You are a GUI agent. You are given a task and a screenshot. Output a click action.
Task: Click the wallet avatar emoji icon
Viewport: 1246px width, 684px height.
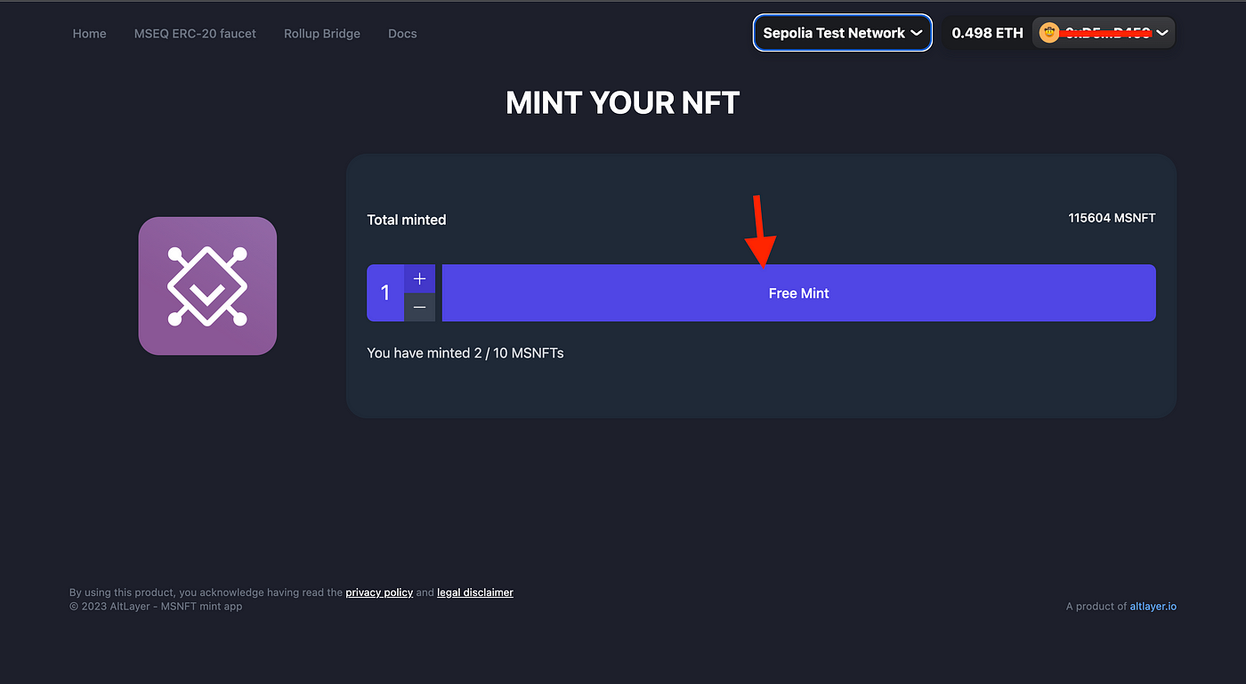click(1050, 33)
